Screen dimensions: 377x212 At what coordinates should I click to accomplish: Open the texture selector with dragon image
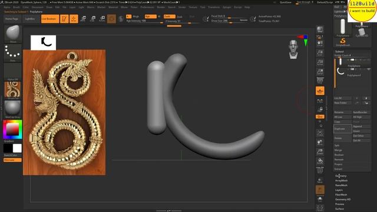pyautogui.click(x=13, y=90)
